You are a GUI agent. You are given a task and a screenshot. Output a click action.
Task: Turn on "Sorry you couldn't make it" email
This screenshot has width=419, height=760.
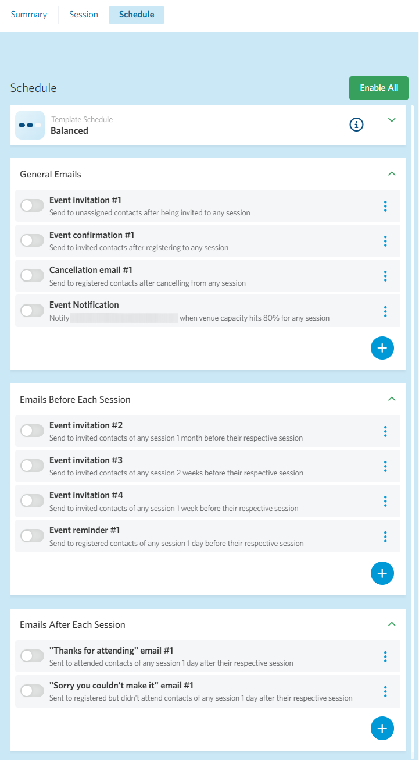(32, 691)
